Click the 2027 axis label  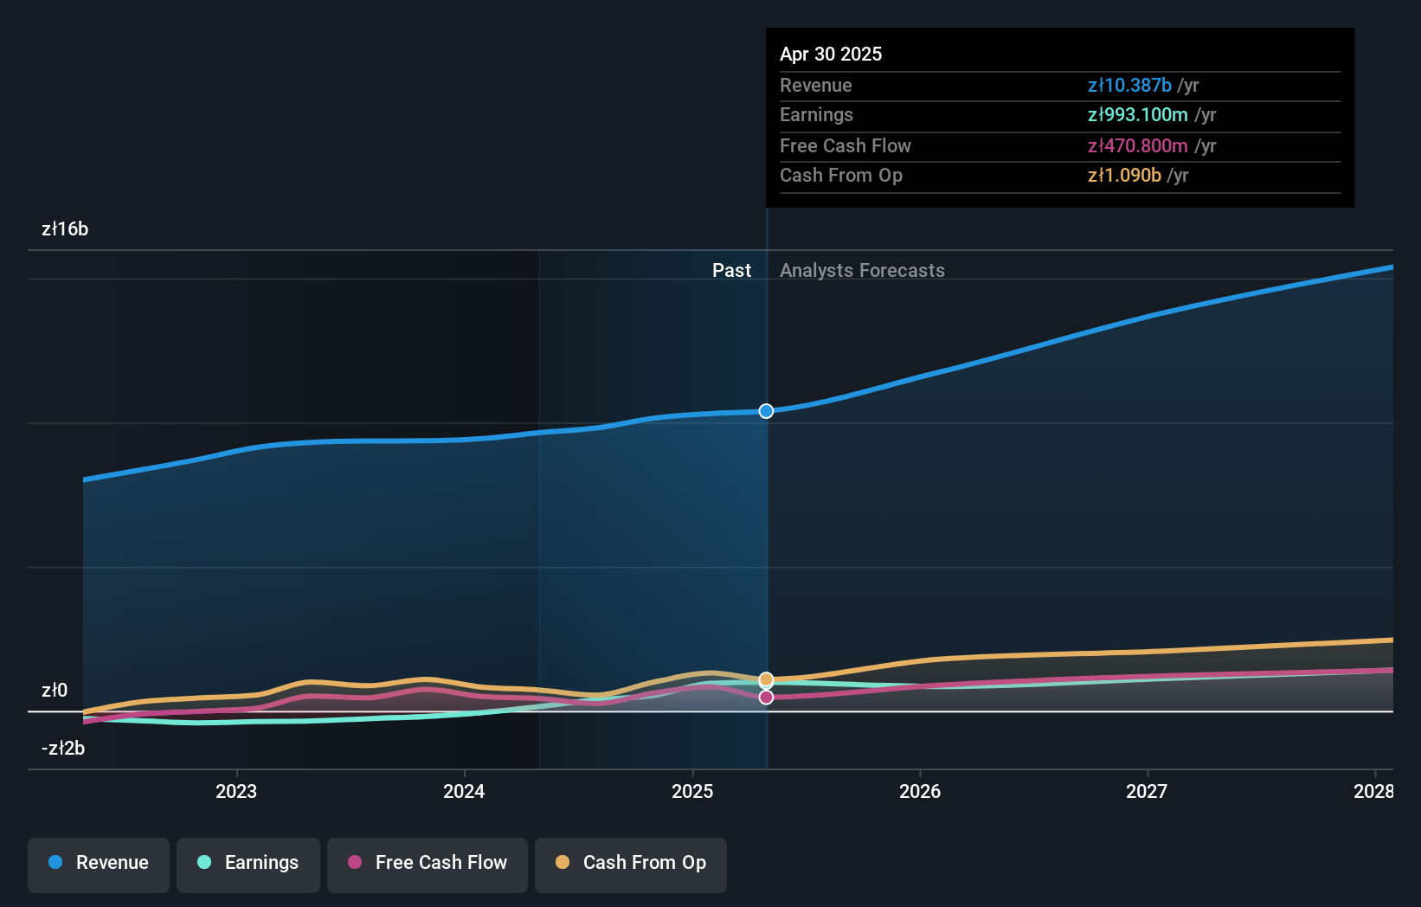(1146, 791)
